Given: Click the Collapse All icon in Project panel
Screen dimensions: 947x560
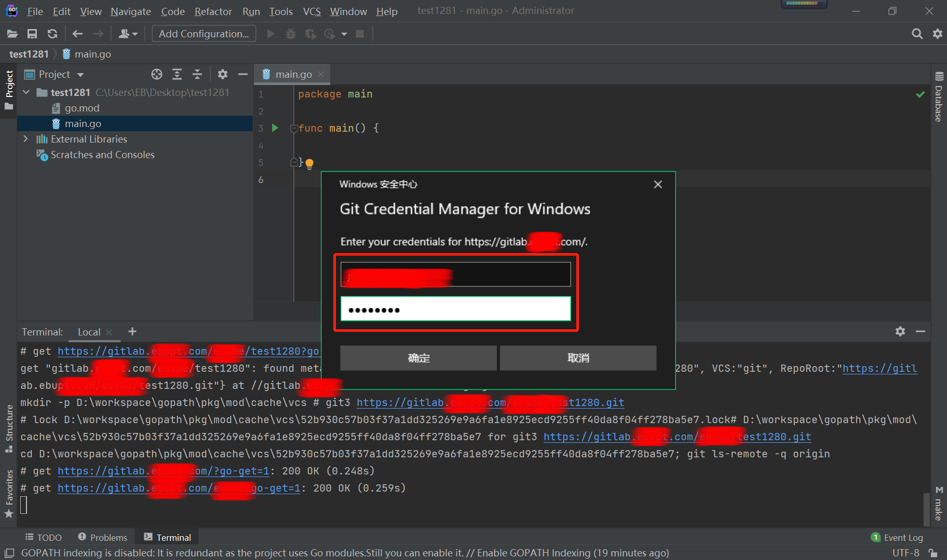Looking at the screenshot, I should click(x=197, y=74).
